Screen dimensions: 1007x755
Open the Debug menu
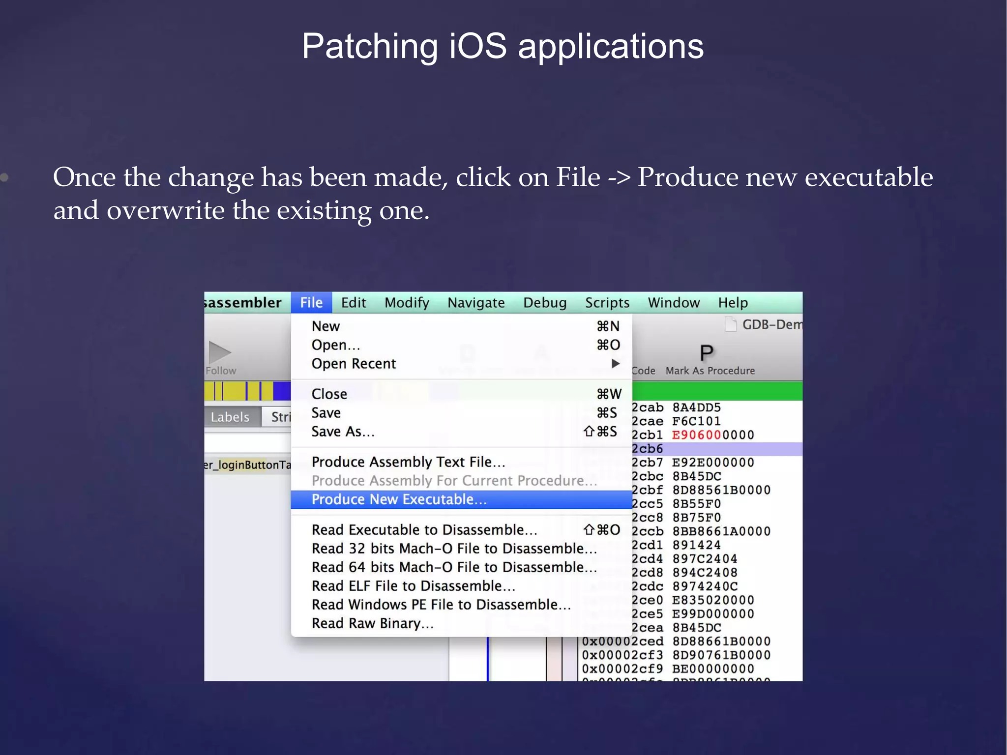tap(545, 302)
